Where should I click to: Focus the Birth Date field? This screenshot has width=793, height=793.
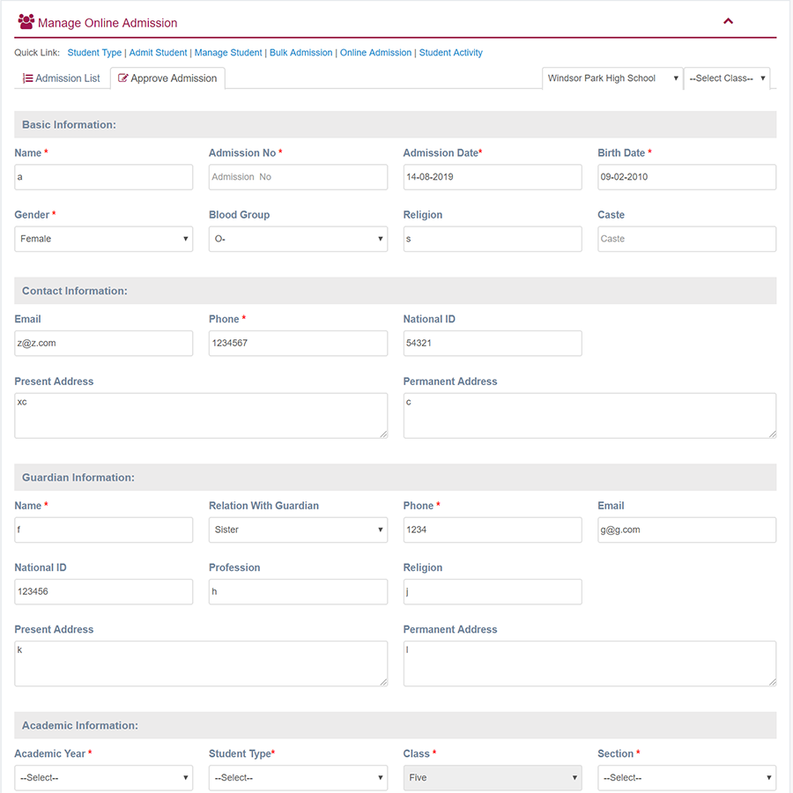(x=686, y=177)
